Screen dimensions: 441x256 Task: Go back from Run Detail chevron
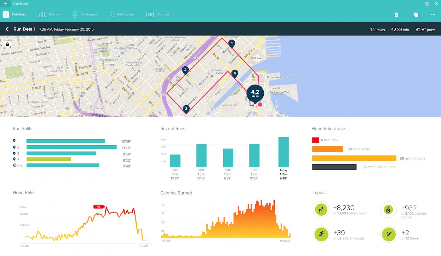pos(7,29)
